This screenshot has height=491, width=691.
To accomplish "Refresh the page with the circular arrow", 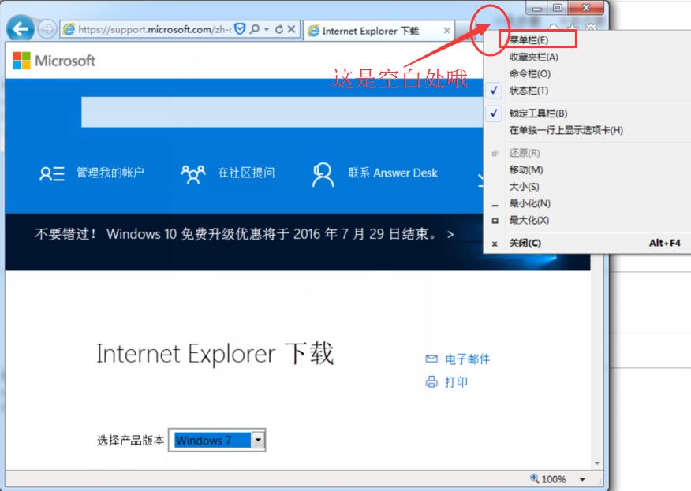I will [x=278, y=29].
